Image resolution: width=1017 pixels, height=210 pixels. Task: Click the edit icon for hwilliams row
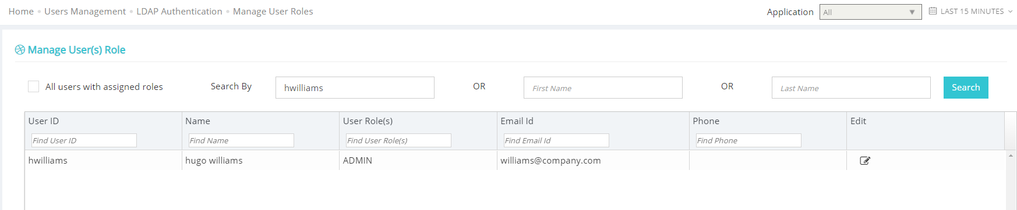click(x=865, y=161)
